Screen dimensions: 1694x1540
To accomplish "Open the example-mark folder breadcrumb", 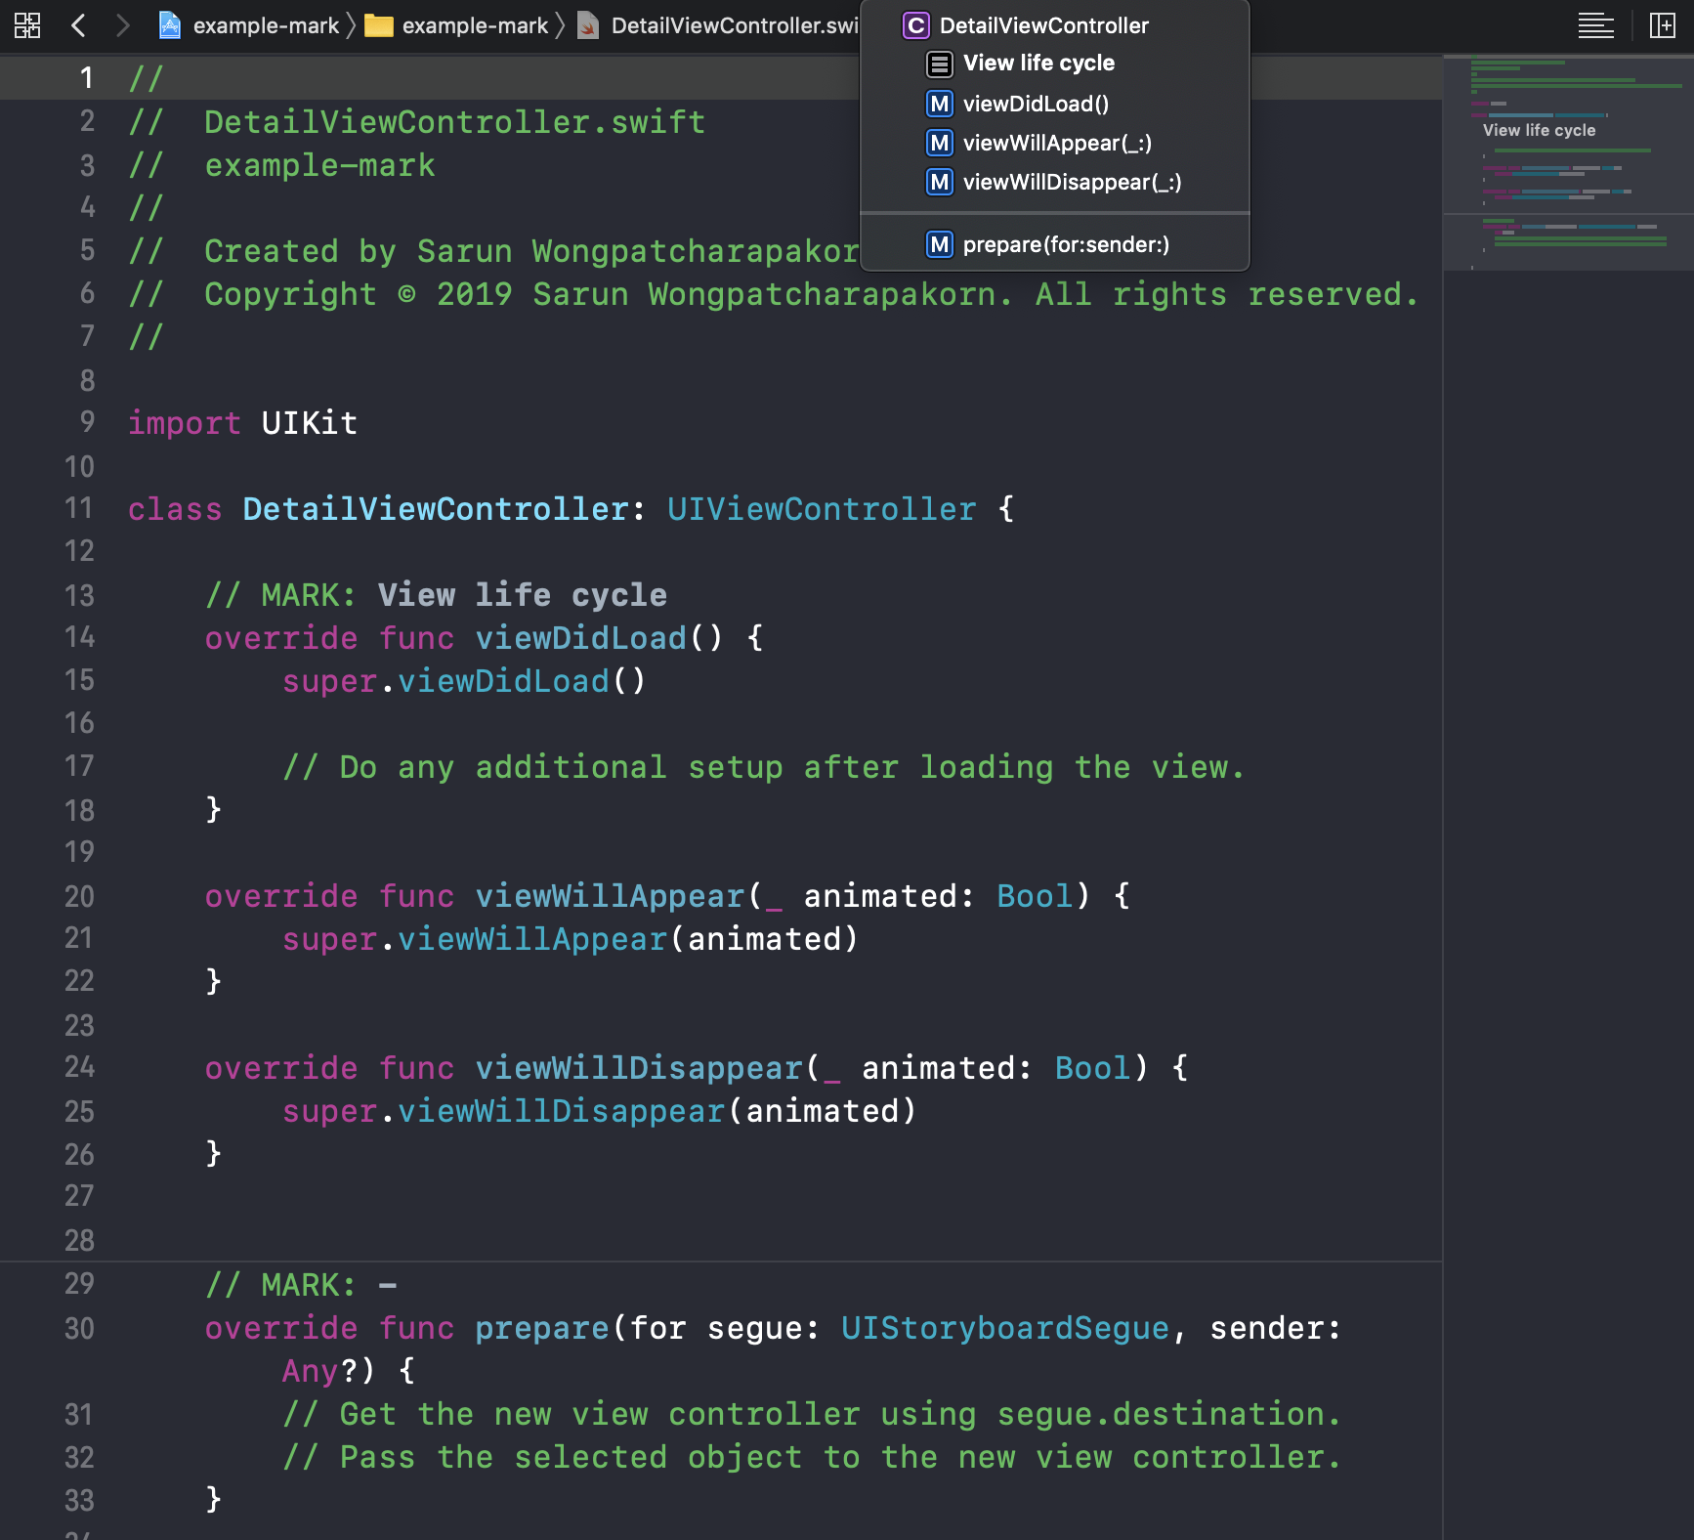I will pyautogui.click(x=456, y=25).
